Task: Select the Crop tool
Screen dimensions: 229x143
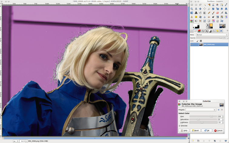Action: click(209, 9)
